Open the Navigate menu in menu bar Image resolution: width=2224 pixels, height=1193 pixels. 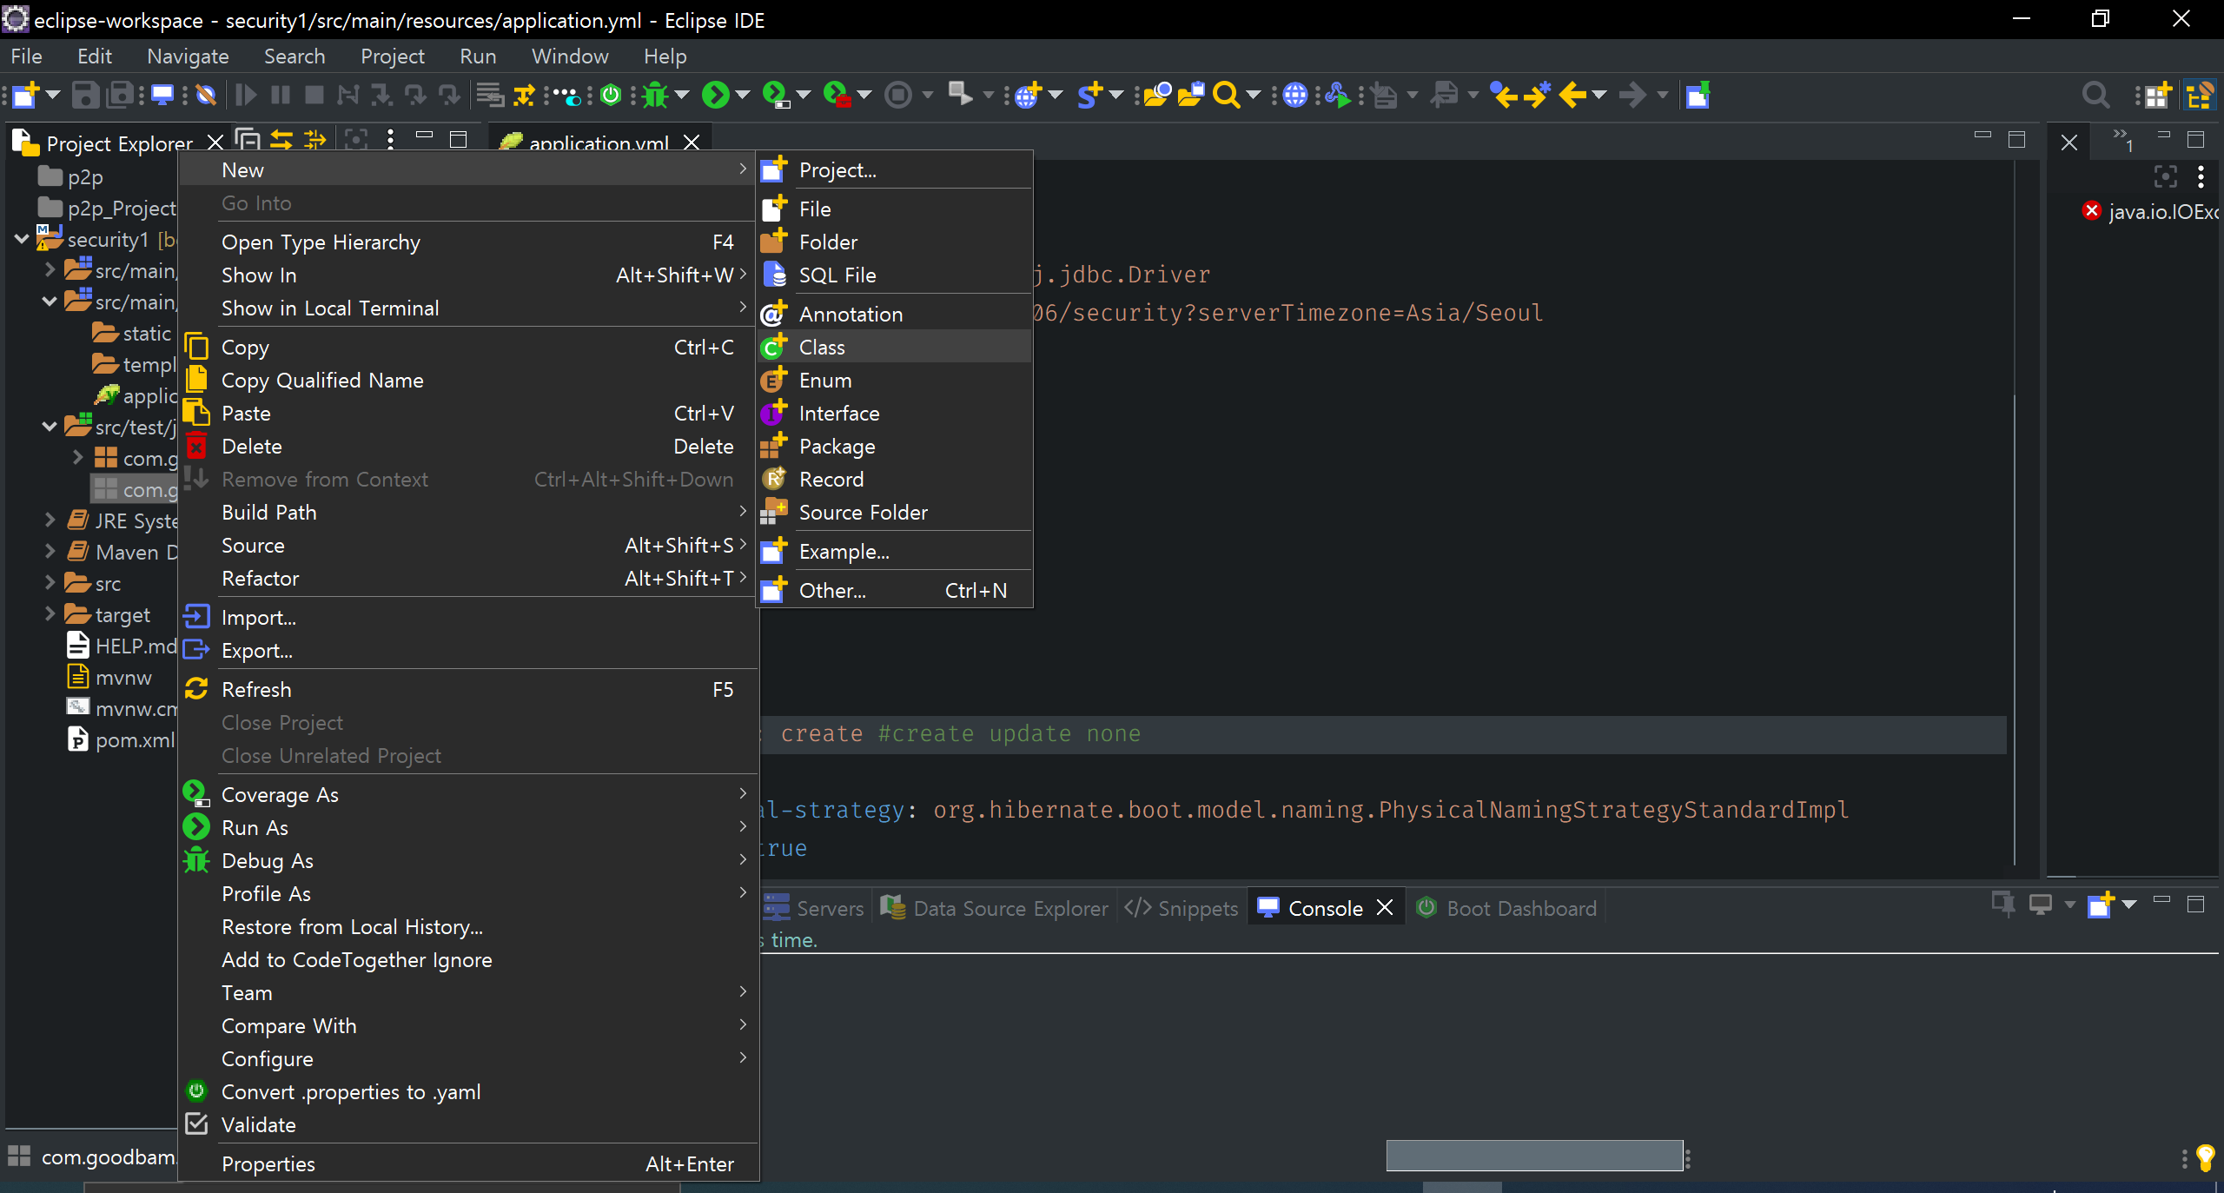[188, 56]
